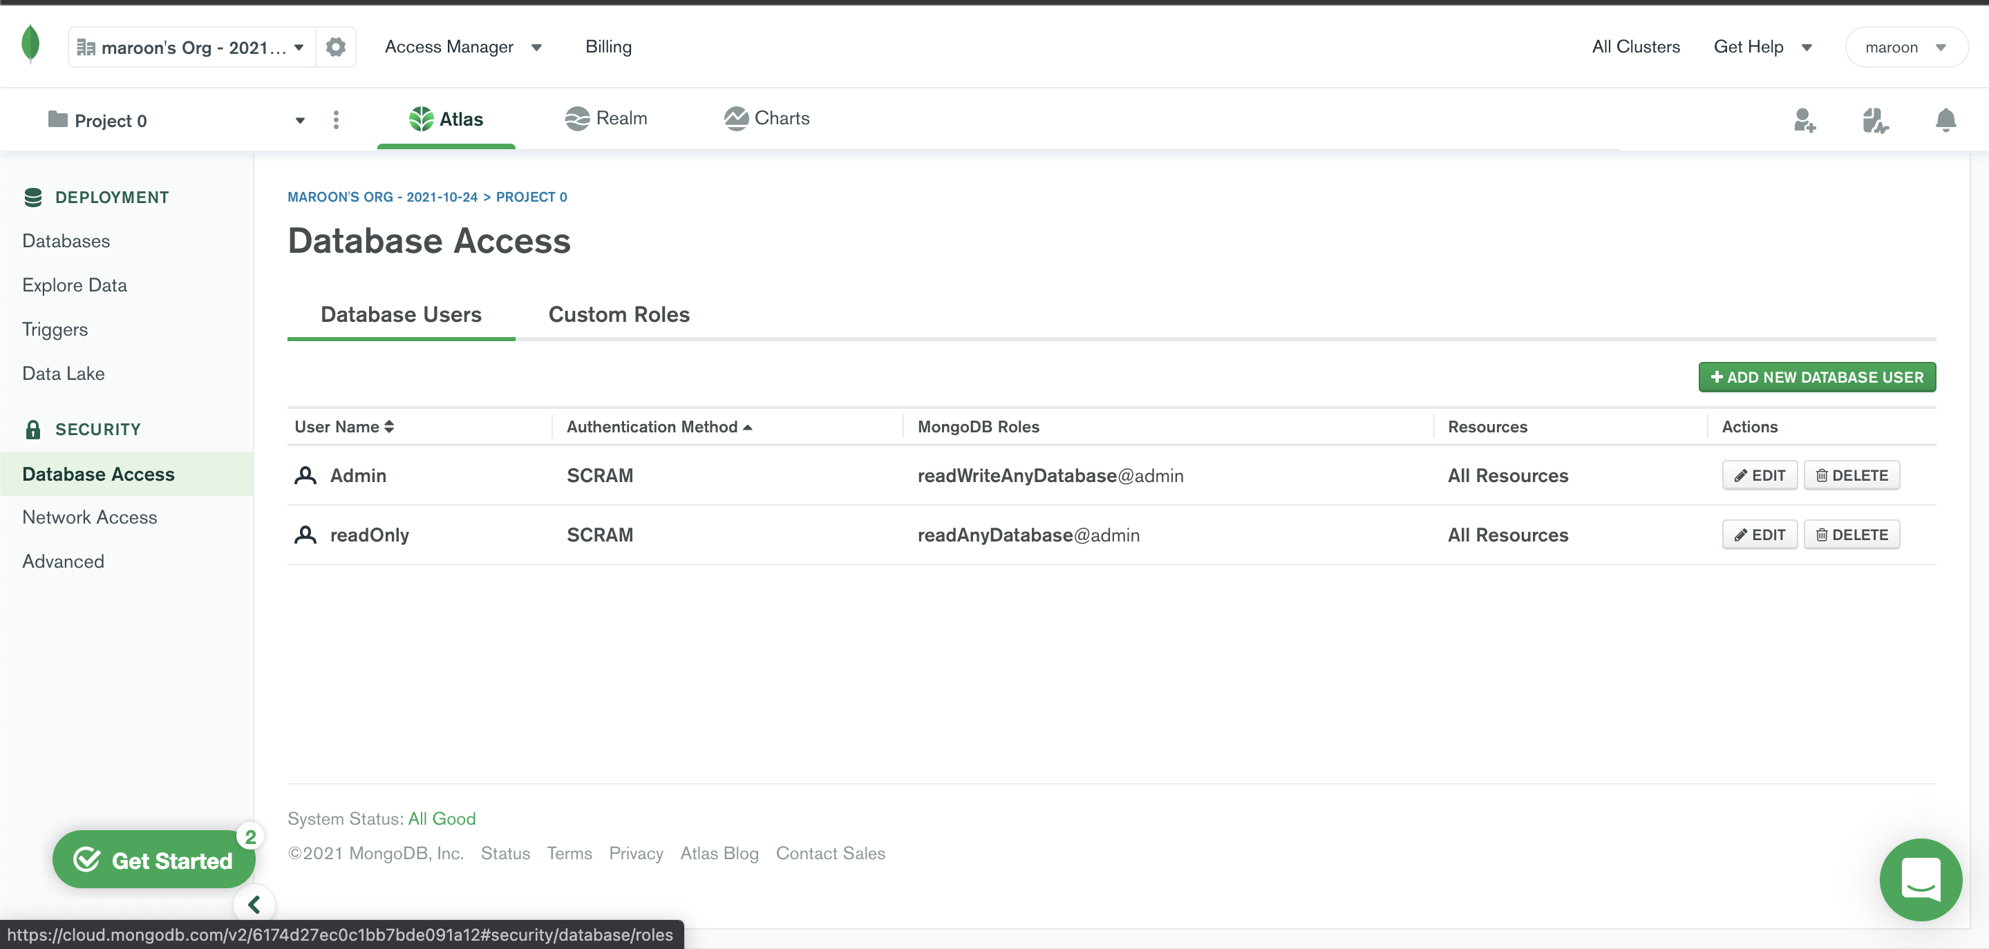Open Network Access in sidebar
Image resolution: width=1989 pixels, height=949 pixels.
[90, 517]
